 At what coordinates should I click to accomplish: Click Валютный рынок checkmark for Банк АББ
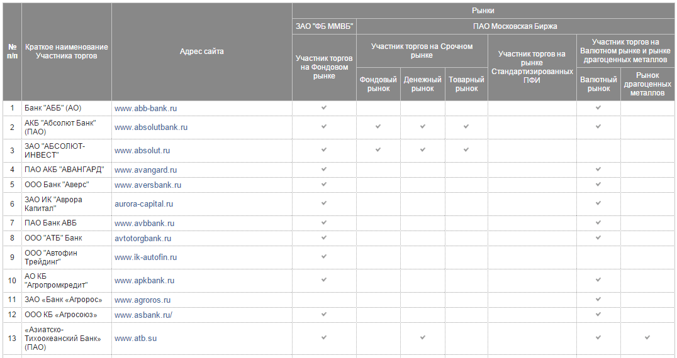tap(598, 108)
